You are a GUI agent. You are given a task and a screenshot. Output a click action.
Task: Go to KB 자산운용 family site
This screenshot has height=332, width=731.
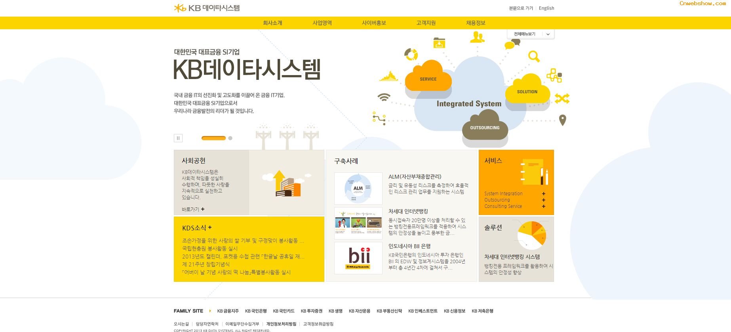(360, 311)
